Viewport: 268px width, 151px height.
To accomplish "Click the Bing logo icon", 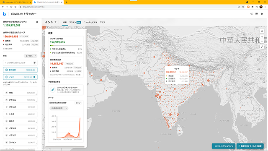I will 5,14.
